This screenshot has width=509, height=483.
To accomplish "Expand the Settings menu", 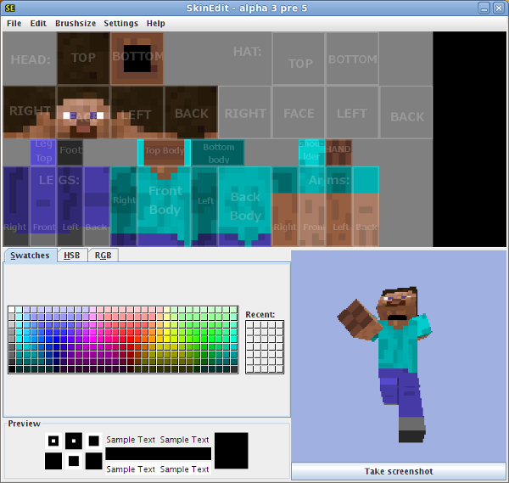I will (x=120, y=24).
